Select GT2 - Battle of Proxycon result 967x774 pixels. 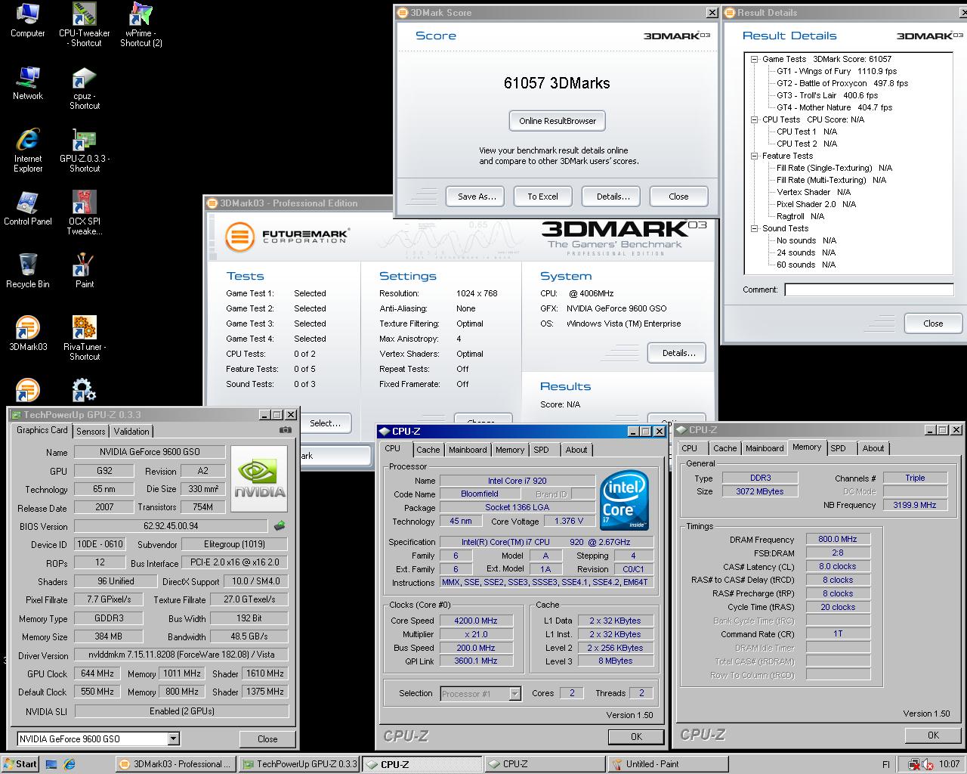[x=842, y=83]
